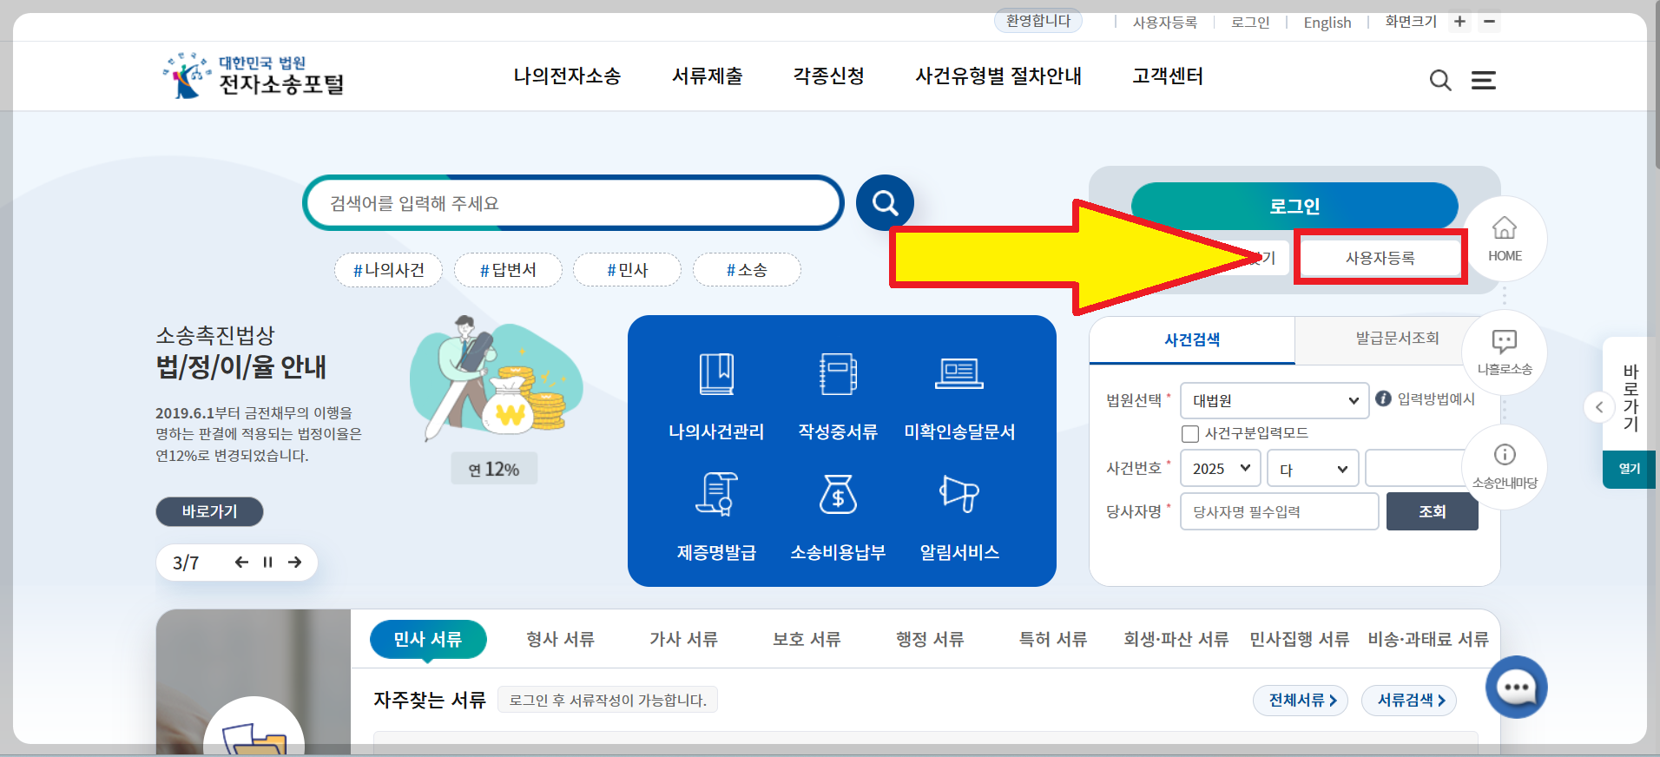Select 행정 서류 tab
The image size is (1660, 757).
pyautogui.click(x=930, y=640)
